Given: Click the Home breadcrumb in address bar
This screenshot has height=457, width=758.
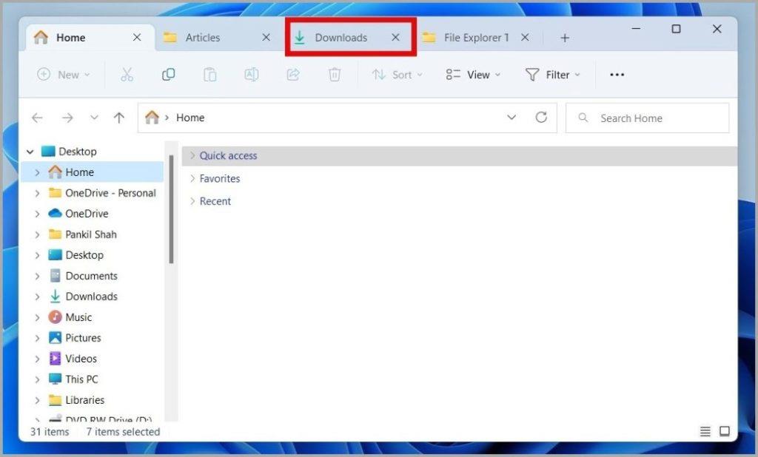Looking at the screenshot, I should pos(190,118).
